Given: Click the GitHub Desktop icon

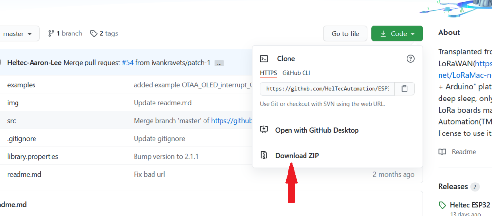Looking at the screenshot, I should pos(264,130).
